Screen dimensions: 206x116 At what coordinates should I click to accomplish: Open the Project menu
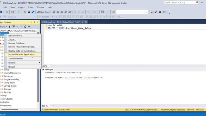(x=22, y=7)
